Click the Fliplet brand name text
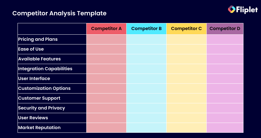Image resolution: width=261 pixels, height=138 pixels. 247,10
